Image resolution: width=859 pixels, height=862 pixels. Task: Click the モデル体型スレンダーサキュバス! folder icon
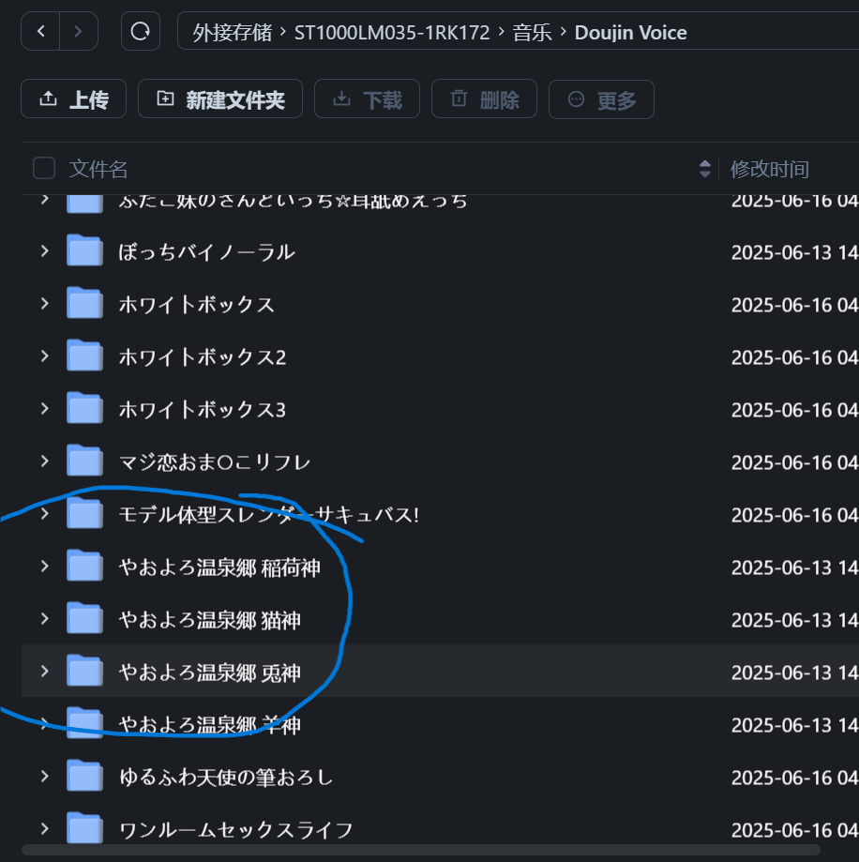84,513
